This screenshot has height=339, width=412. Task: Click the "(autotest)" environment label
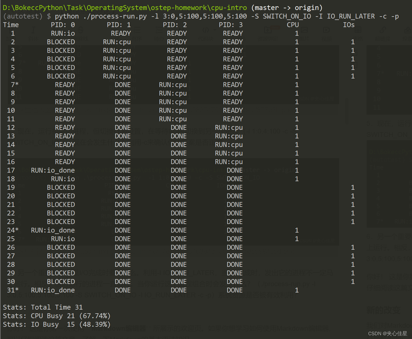23,16
